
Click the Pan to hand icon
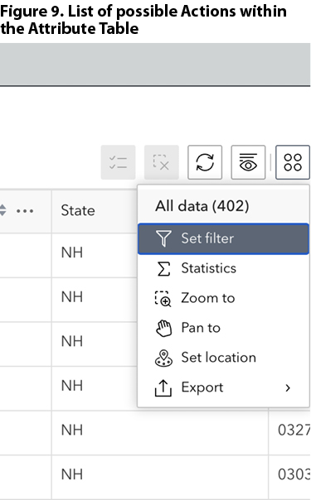pyautogui.click(x=163, y=328)
